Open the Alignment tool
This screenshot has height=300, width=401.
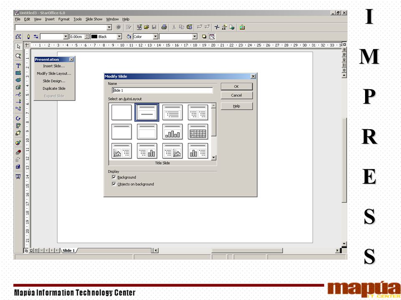click(18, 125)
